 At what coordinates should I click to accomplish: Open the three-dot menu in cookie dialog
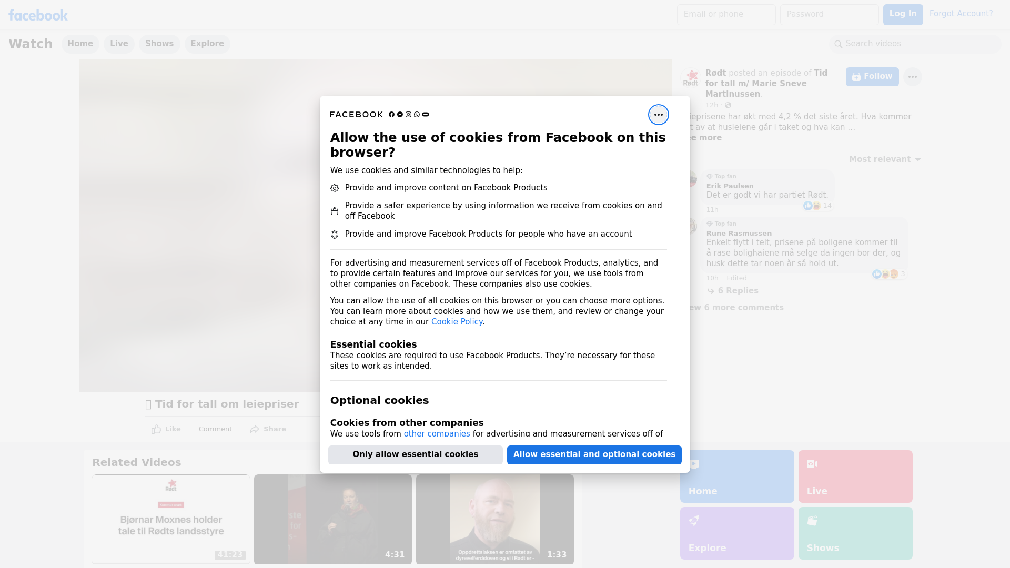pyautogui.click(x=658, y=115)
